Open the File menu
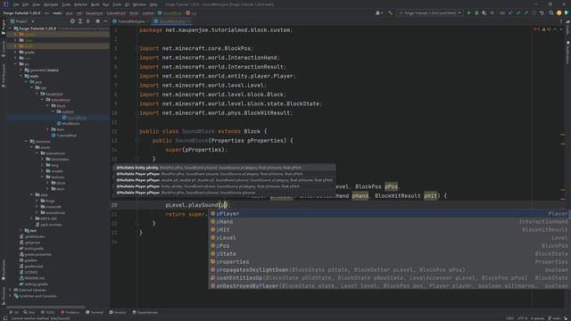 point(16,4)
